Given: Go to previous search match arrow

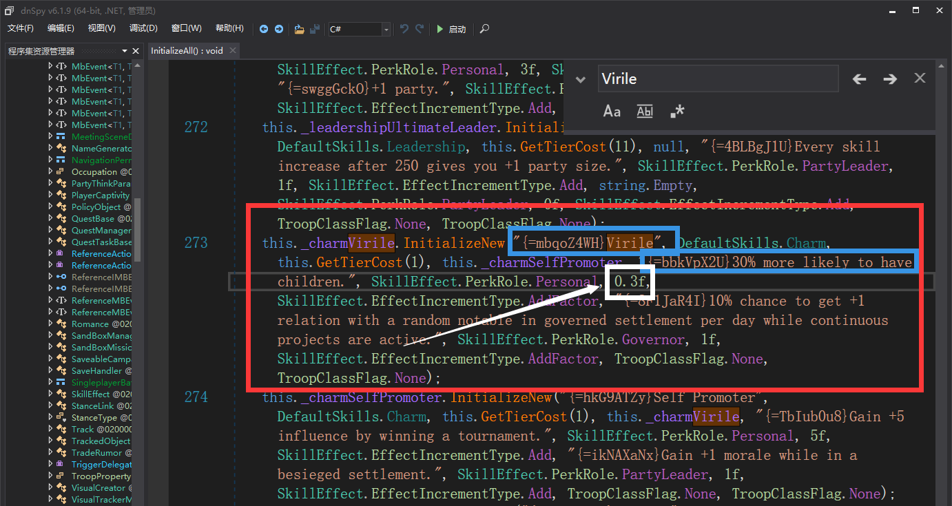Looking at the screenshot, I should 859,79.
